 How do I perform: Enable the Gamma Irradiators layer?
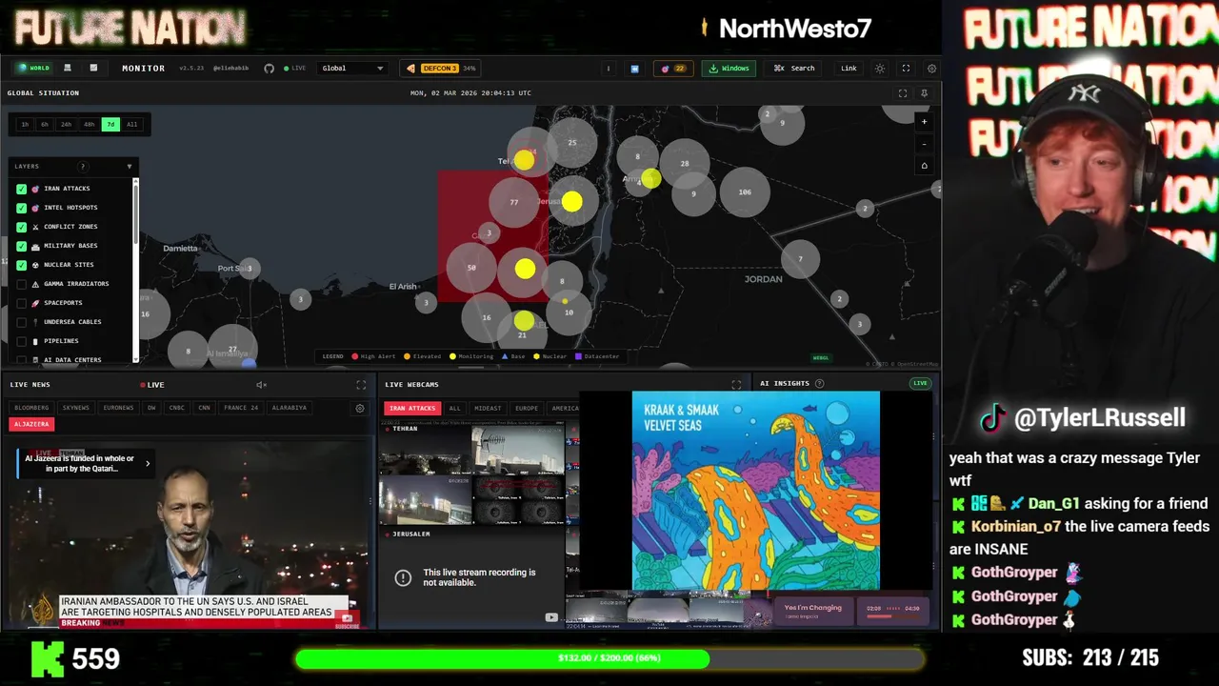(22, 284)
